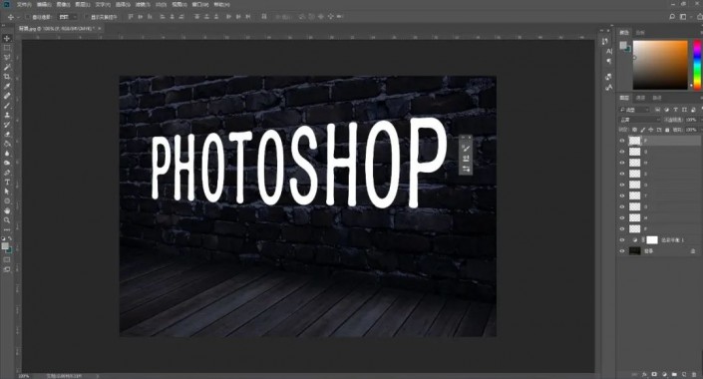Viewport: 703px width, 379px height.
Task: Close the open document tab
Action: click(100, 28)
